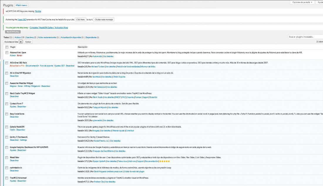
Task: Select the Black Studio TinyMCE Widget checkbox
Action: pos(7,94)
